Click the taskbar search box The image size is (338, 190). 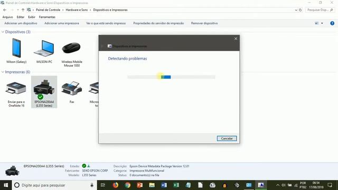click(x=54, y=185)
